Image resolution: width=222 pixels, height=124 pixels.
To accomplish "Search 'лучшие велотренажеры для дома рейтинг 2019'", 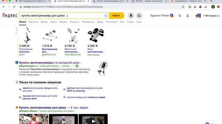I will pyautogui.click(x=40, y=97).
